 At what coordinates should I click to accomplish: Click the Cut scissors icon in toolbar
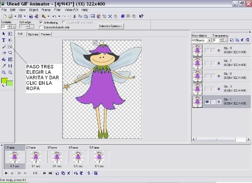tap(74, 16)
